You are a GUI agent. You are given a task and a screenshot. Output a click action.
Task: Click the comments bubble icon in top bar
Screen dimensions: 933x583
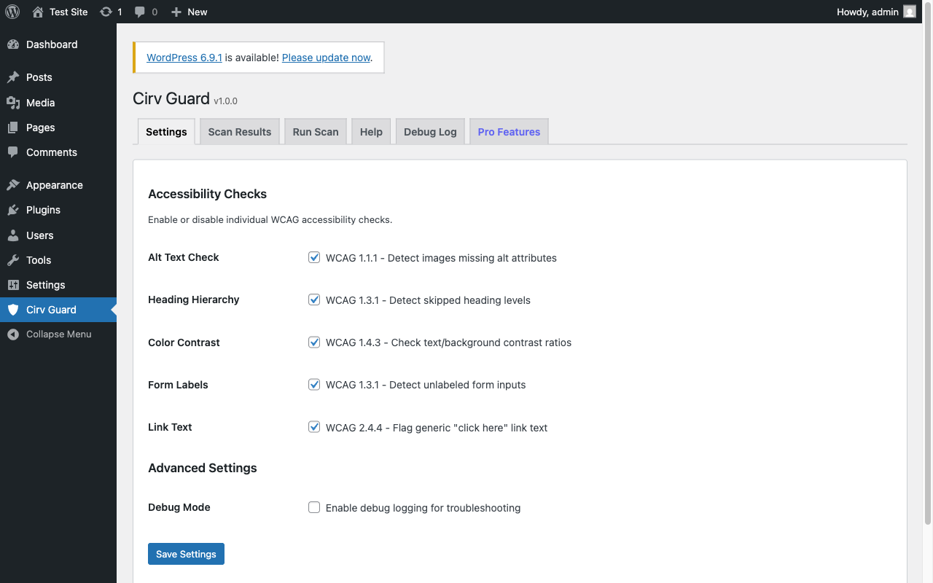141,12
